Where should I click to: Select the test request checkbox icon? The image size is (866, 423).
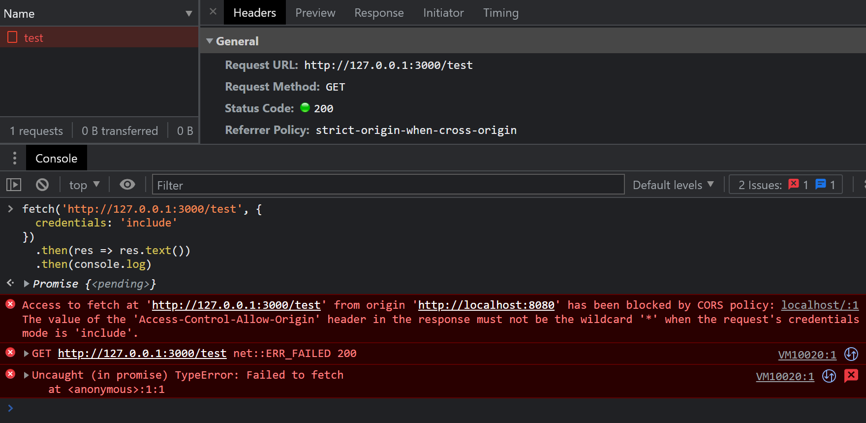coord(12,37)
